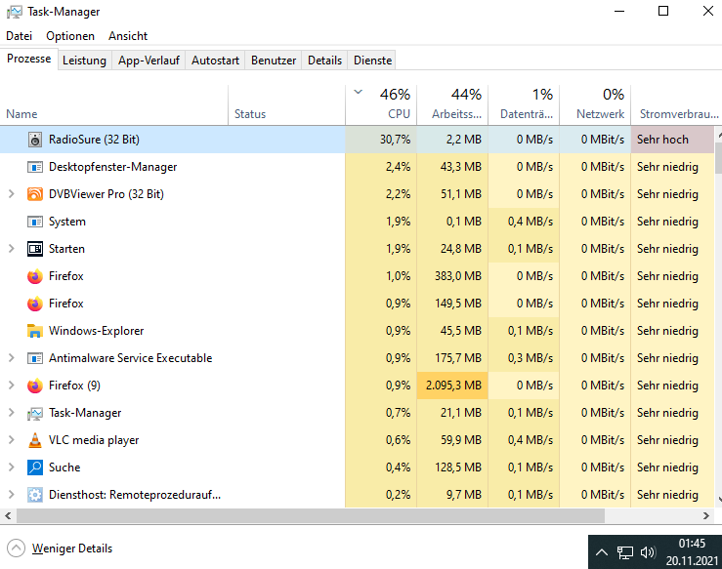Click the Starten process icon
Viewport: 722px width, 569px height.
(x=35, y=249)
